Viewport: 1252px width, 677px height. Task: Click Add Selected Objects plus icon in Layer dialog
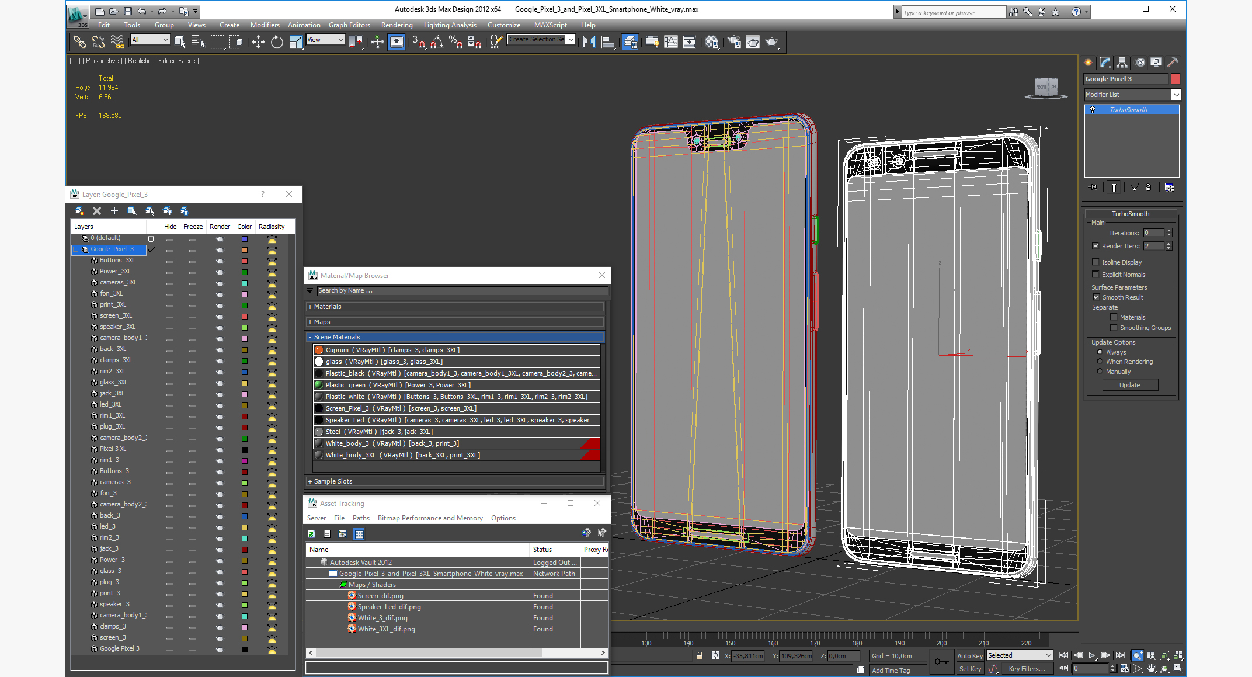point(114,211)
